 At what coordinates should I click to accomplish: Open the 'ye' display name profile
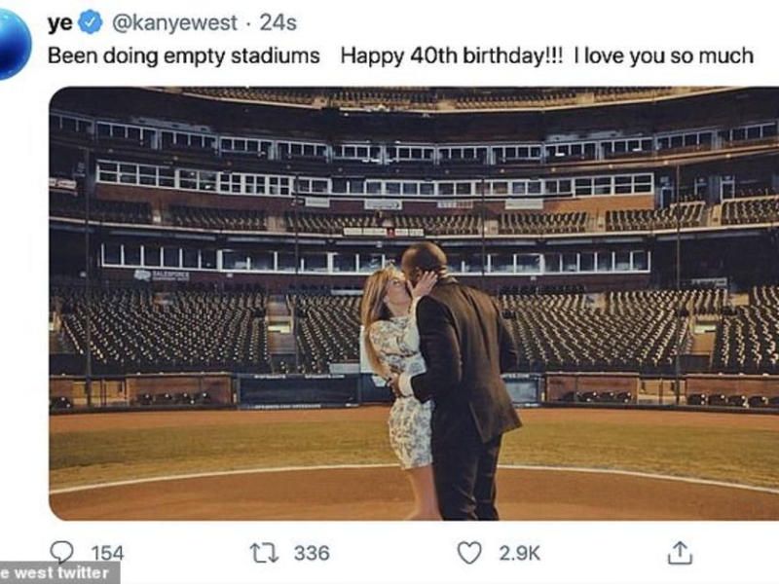point(59,23)
